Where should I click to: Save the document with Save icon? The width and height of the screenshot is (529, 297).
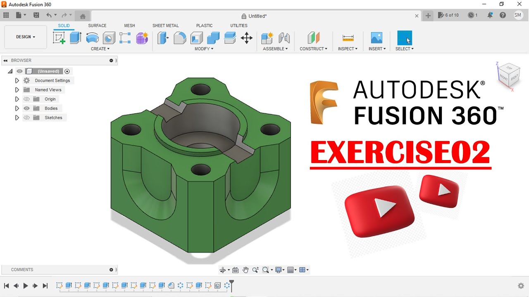[x=36, y=15]
